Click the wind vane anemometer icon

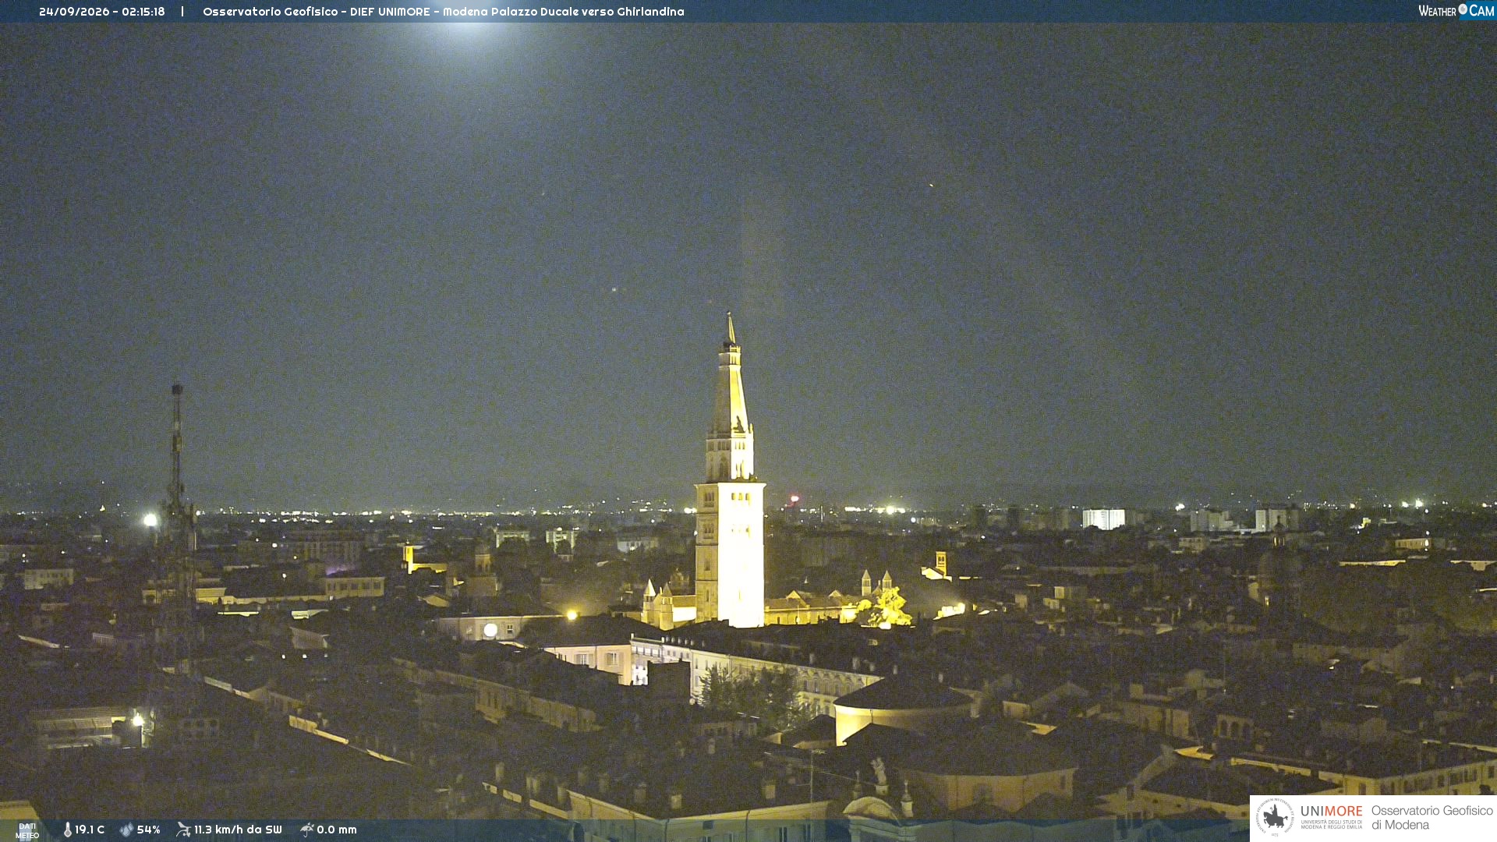click(x=183, y=830)
